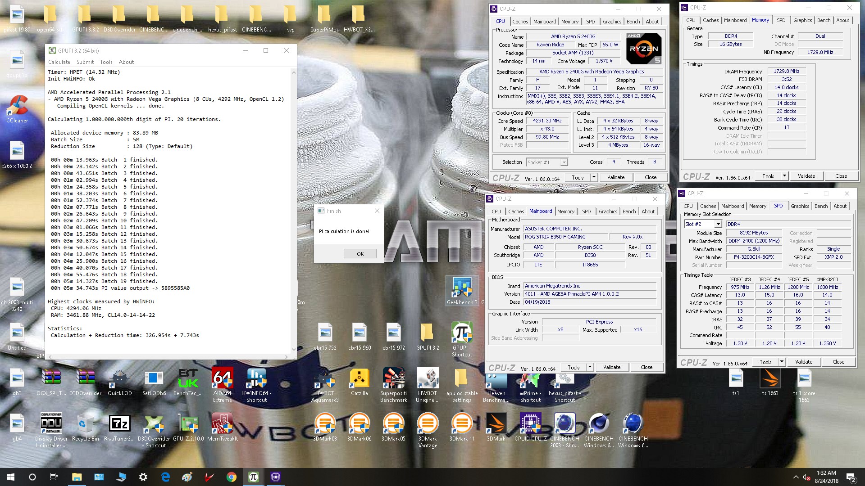Click the GPUPI horizontal scrollbar

click(x=168, y=356)
